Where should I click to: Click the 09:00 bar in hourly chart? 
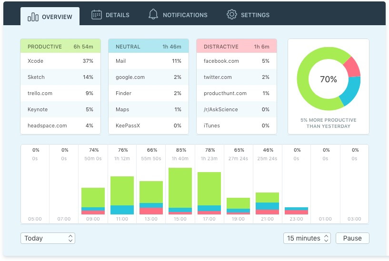[x=93, y=201]
